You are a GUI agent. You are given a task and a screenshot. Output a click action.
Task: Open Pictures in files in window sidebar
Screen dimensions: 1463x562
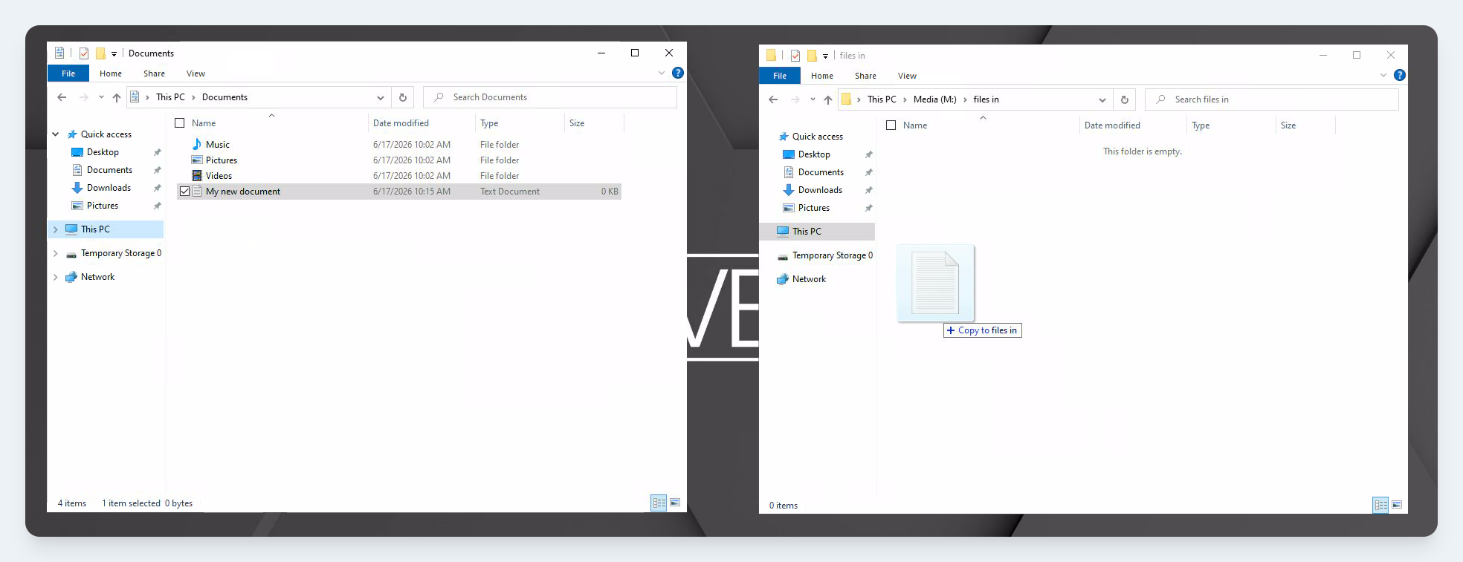(814, 208)
